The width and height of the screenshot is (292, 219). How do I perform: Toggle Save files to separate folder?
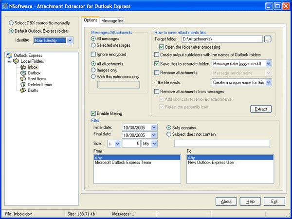pos(157,64)
